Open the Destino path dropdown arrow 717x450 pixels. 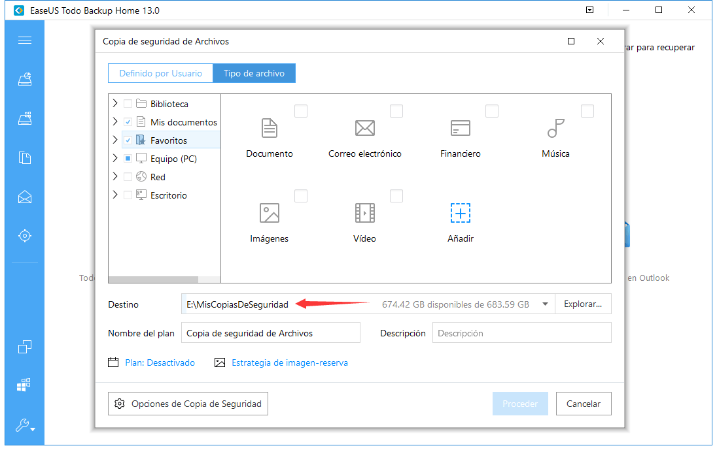[545, 304]
